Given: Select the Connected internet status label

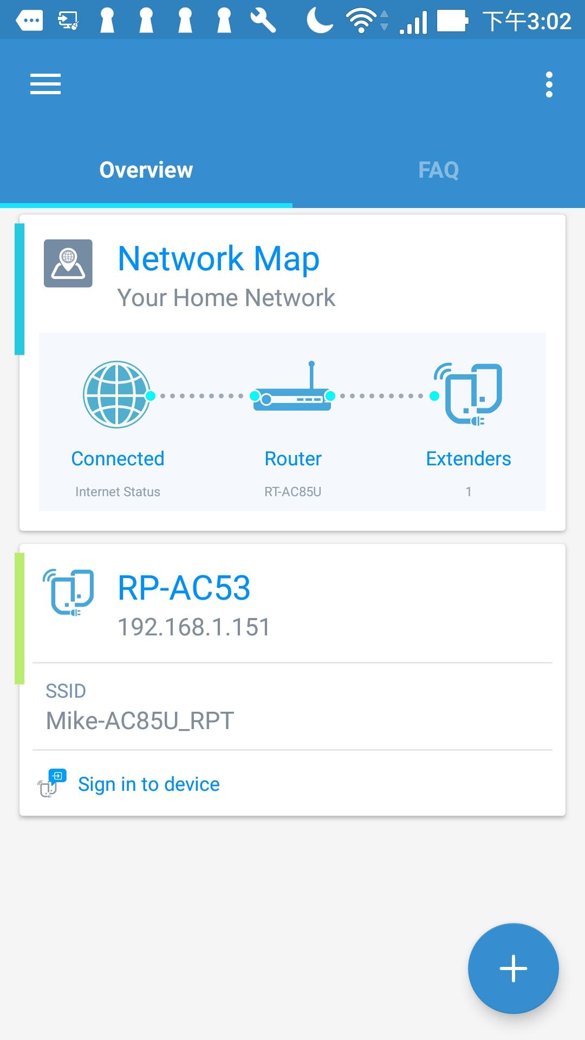Looking at the screenshot, I should point(118,459).
